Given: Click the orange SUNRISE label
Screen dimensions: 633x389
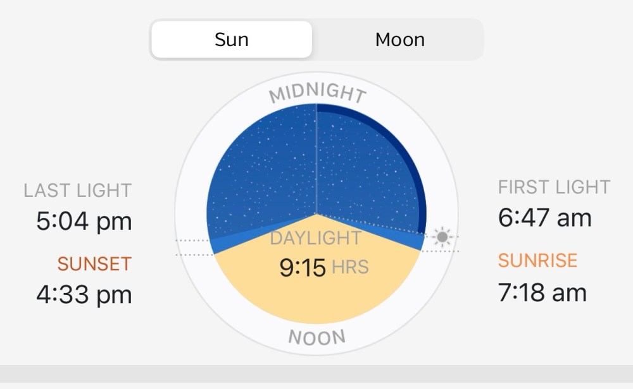Looking at the screenshot, I should [x=537, y=261].
